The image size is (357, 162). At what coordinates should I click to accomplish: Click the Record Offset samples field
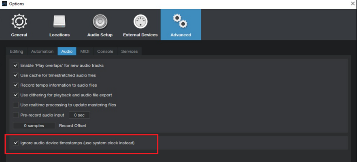(34, 126)
